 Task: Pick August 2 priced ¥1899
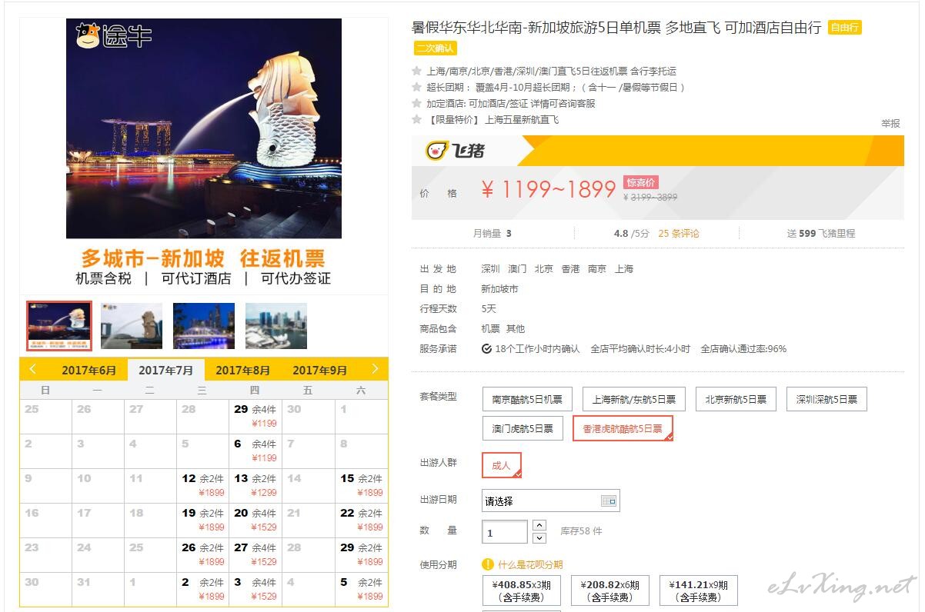[203, 589]
